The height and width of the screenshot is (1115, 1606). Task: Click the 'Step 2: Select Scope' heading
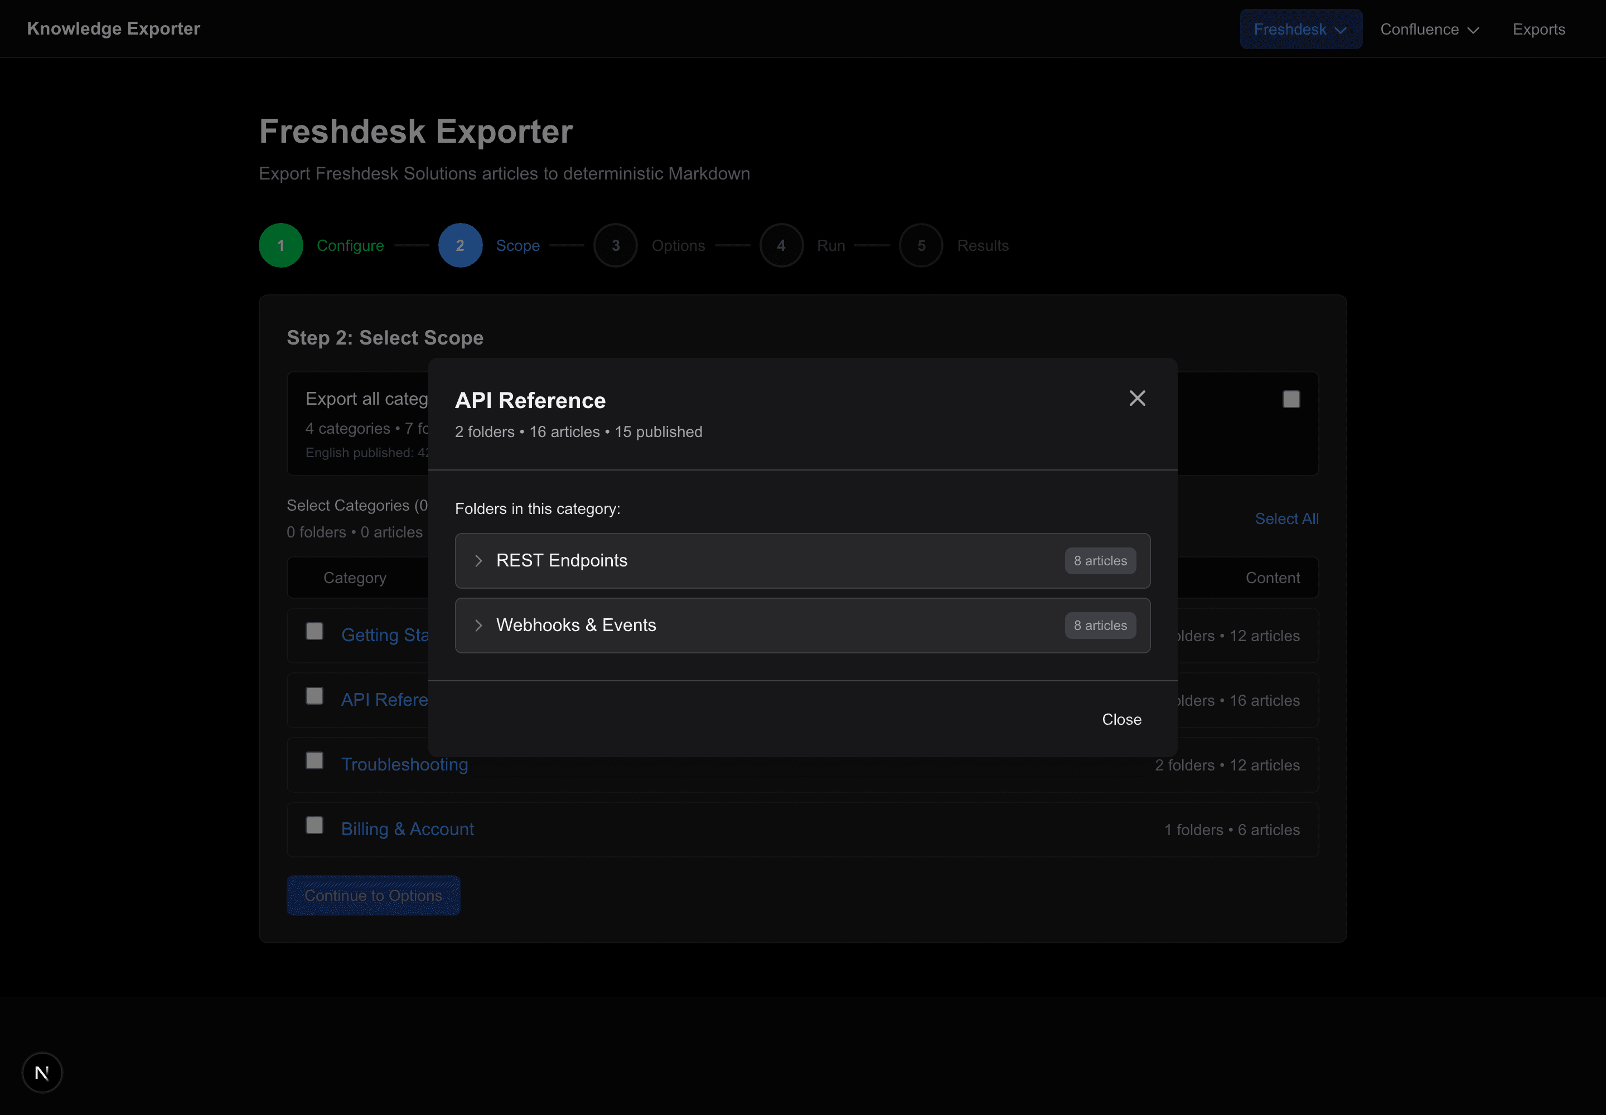[385, 338]
